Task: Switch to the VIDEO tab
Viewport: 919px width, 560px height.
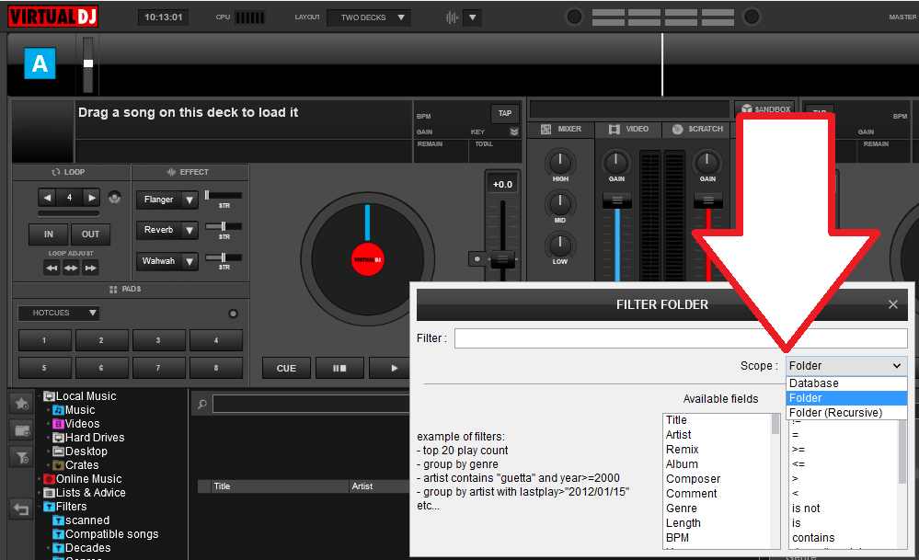Action: coord(629,129)
